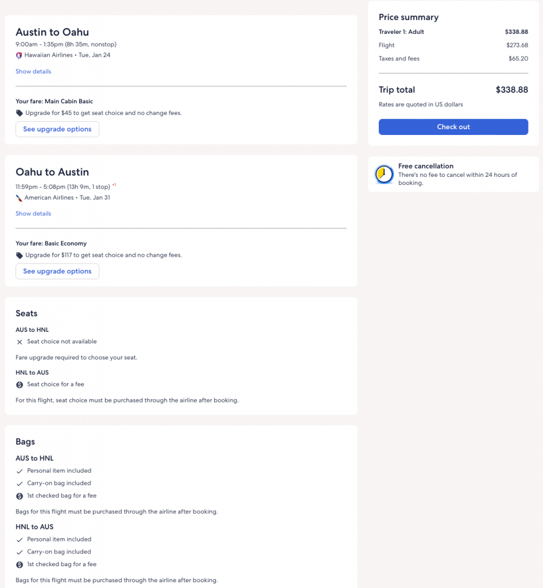Click the price tag icon beside $45 upgrade

click(20, 113)
